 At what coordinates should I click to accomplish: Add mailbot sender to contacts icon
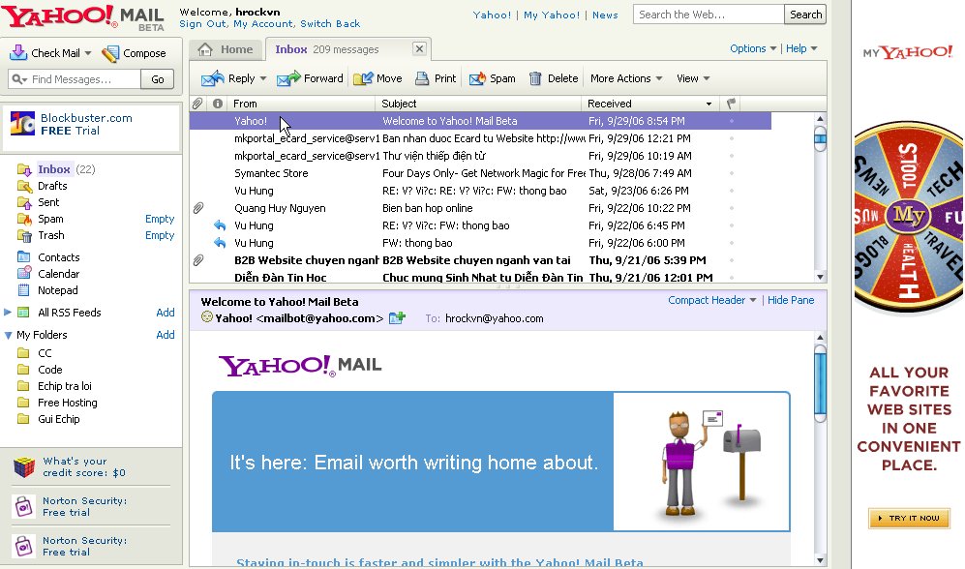pyautogui.click(x=397, y=317)
